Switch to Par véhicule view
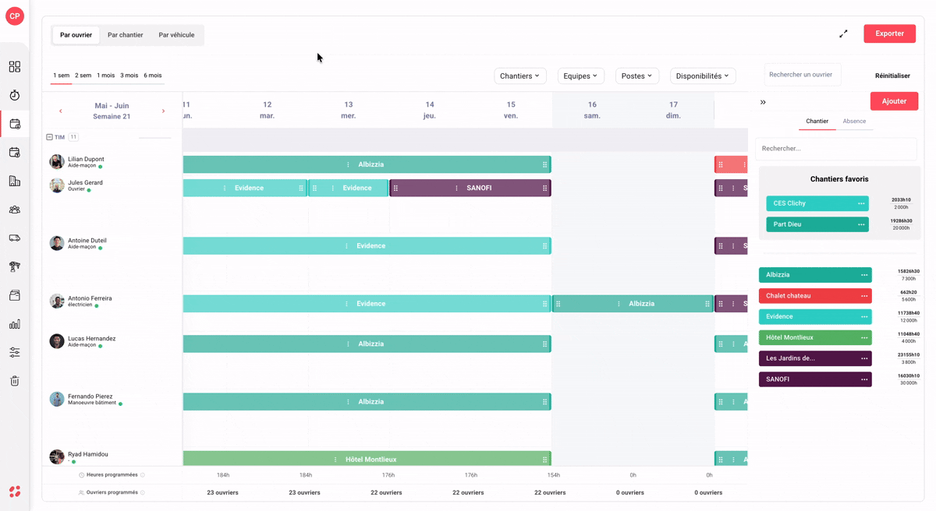The width and height of the screenshot is (936, 511). pos(176,35)
